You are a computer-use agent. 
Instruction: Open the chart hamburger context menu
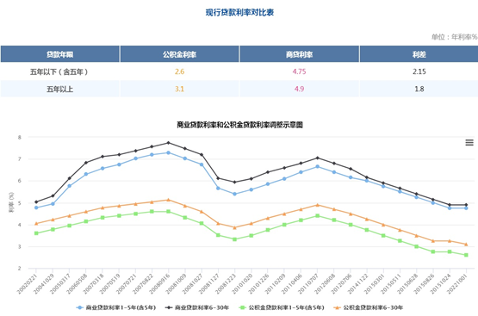pos(469,142)
